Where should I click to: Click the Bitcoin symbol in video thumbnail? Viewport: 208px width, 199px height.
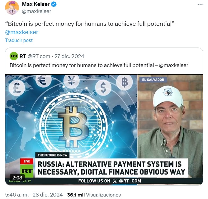pos(73,127)
